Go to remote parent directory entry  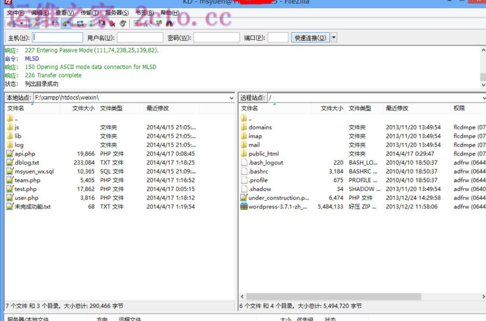(247, 118)
